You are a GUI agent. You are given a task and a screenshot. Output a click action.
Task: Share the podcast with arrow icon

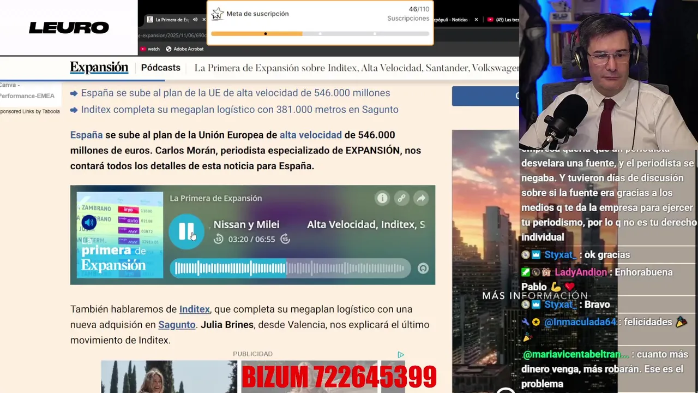point(421,198)
